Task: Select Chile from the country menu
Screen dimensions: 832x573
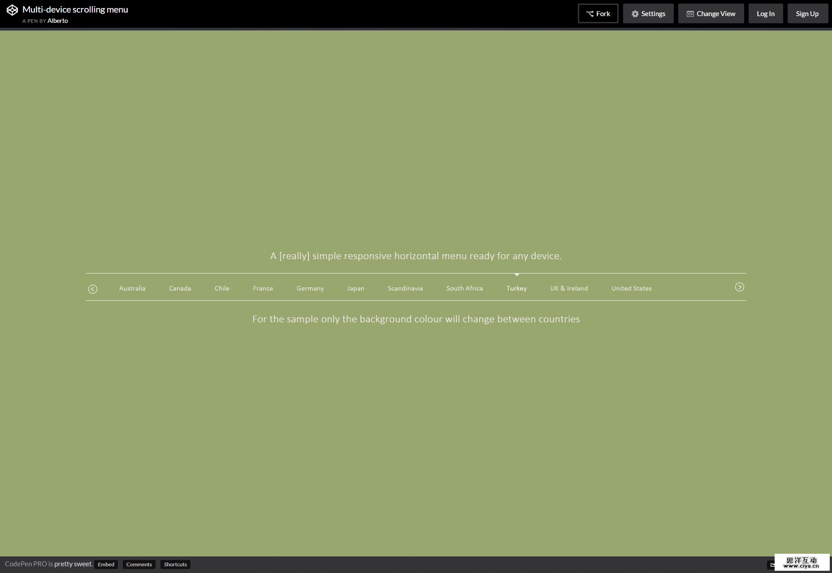Action: (x=222, y=288)
